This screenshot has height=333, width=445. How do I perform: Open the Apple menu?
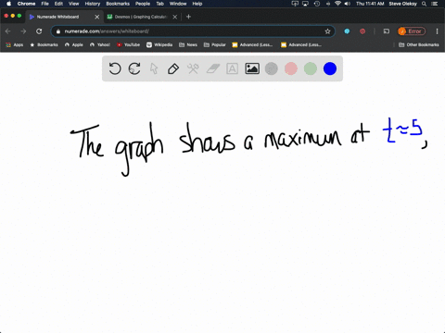8,4
